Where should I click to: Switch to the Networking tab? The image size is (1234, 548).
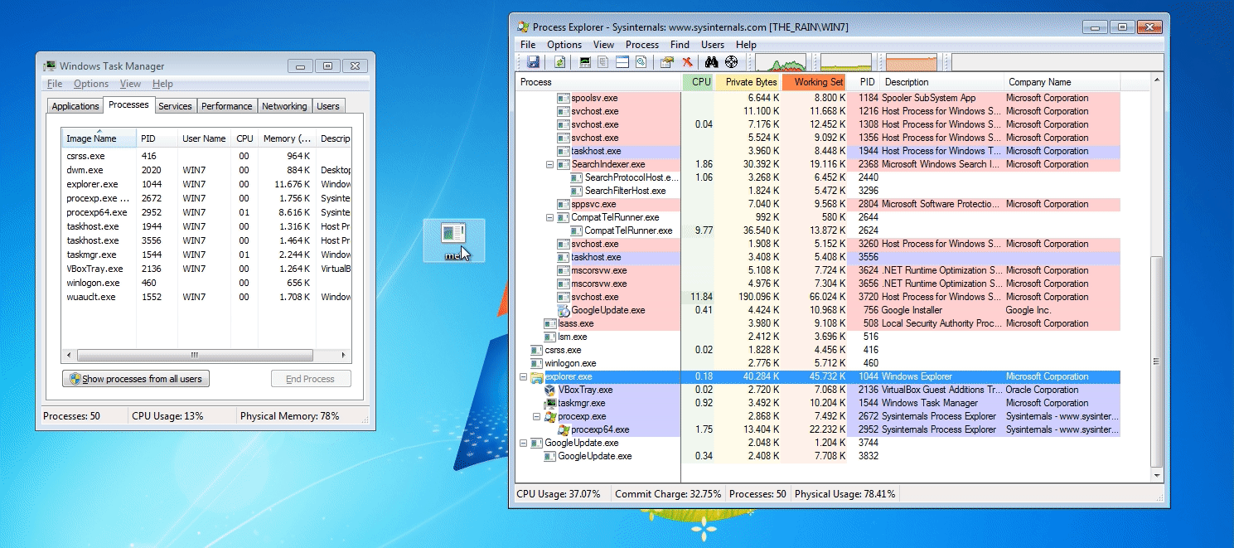coord(284,106)
